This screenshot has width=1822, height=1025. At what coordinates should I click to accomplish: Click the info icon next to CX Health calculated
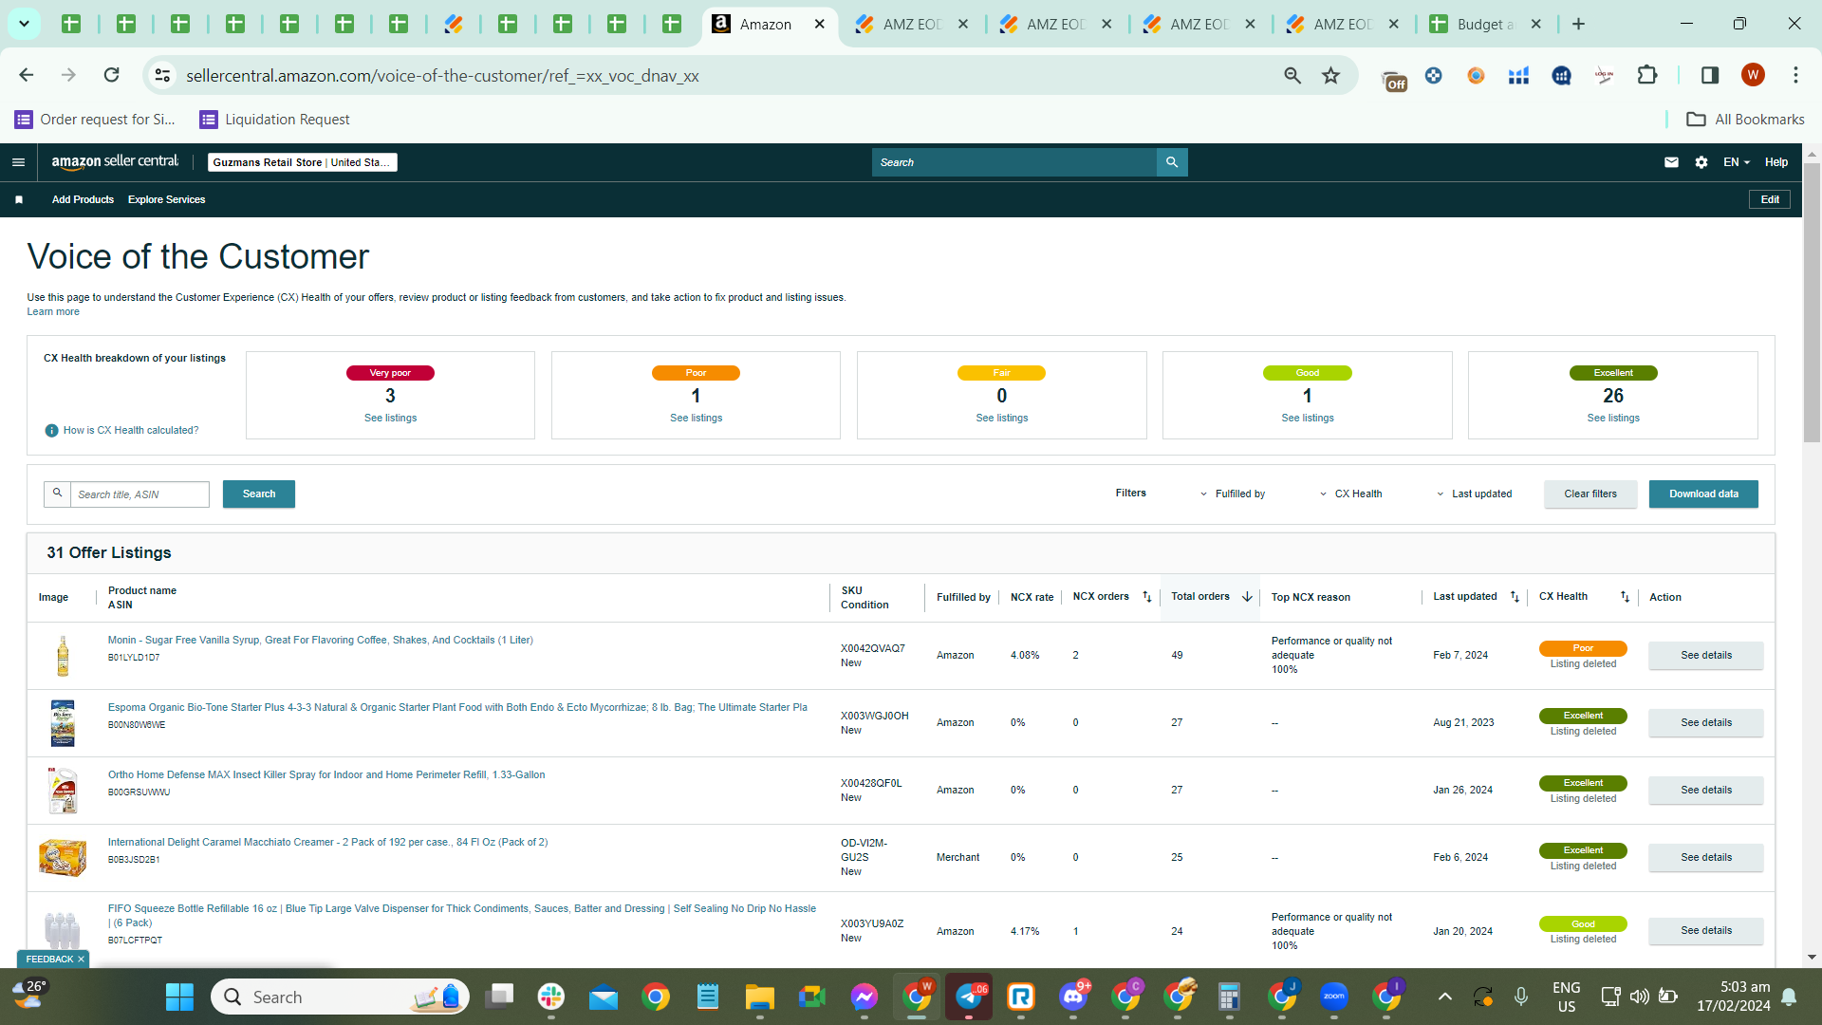pos(52,431)
